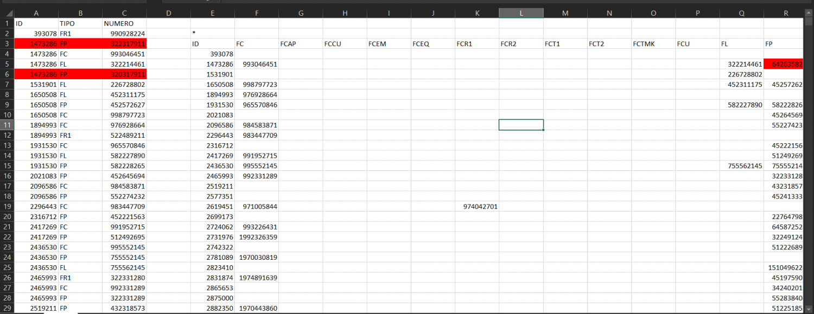
Task: Click cell containing 322331280
Action: click(x=124, y=278)
